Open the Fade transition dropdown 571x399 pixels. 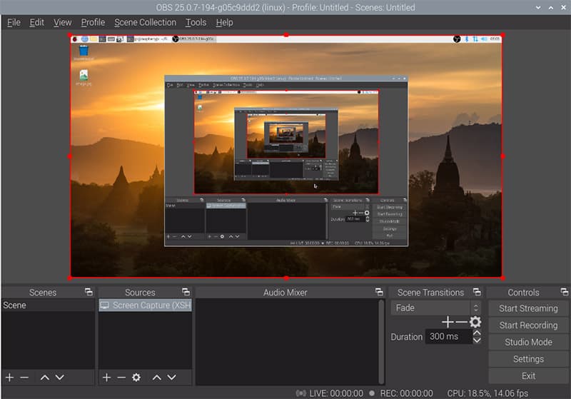coord(435,308)
